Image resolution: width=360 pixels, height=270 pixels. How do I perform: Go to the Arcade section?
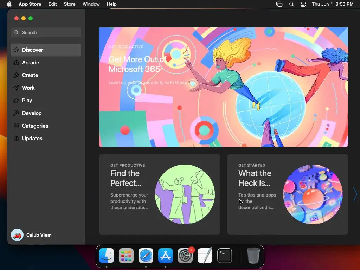46,63
